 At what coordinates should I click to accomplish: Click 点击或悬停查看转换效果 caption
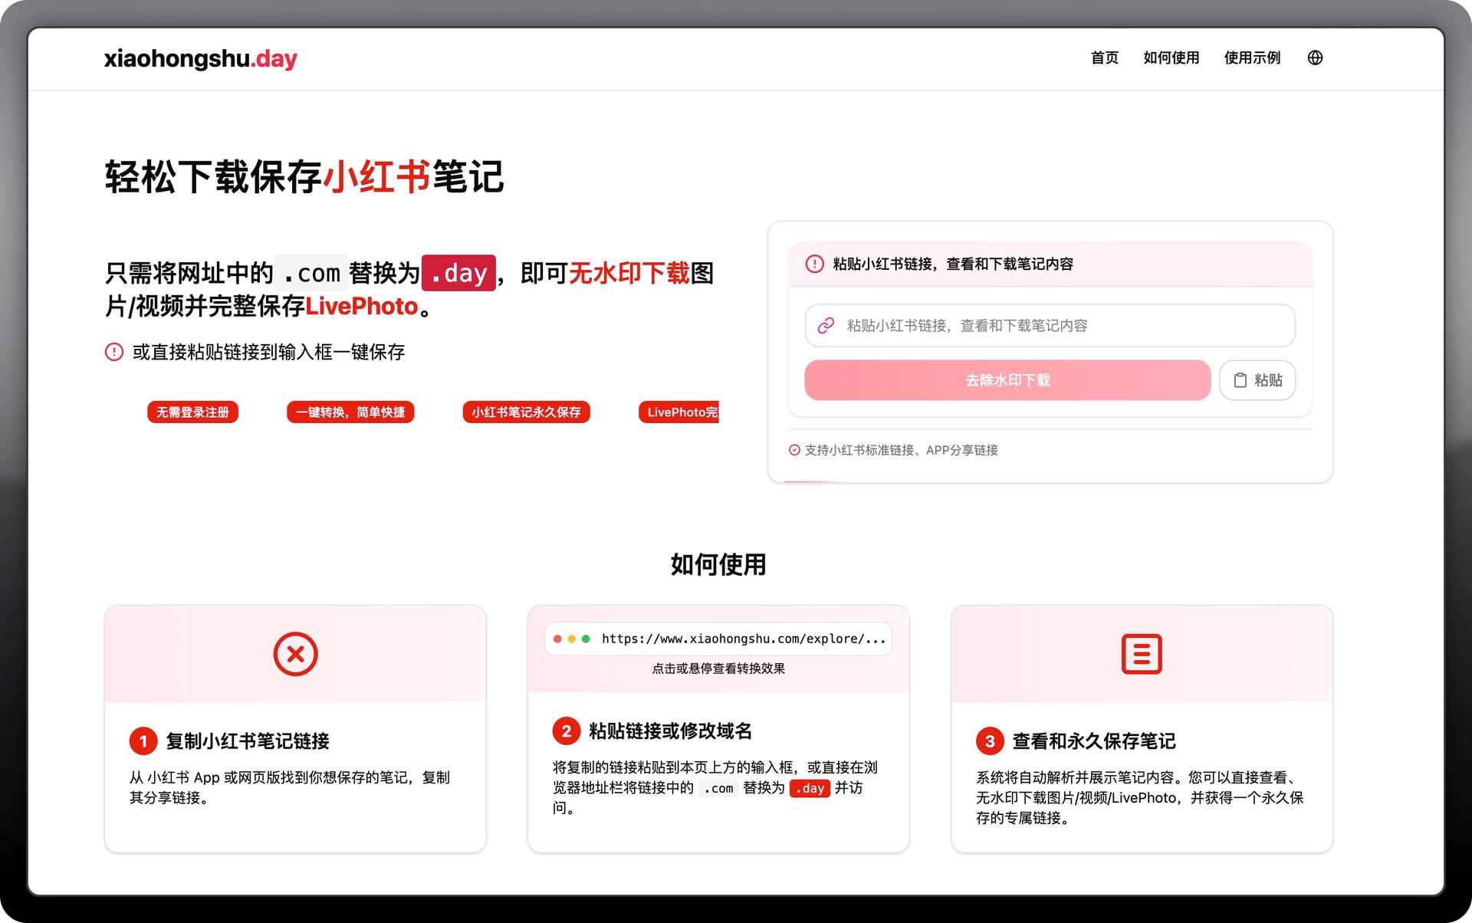click(718, 668)
